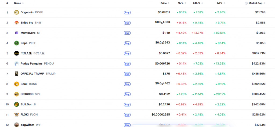The width and height of the screenshot is (275, 127).
Task: Open the Dogecoin DOGE name link
Action: click(32, 12)
